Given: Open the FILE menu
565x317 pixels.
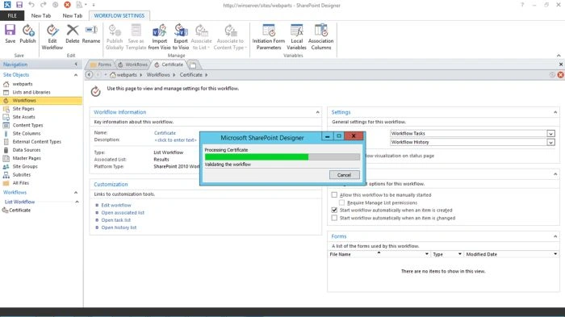Looking at the screenshot, I should point(12,15).
